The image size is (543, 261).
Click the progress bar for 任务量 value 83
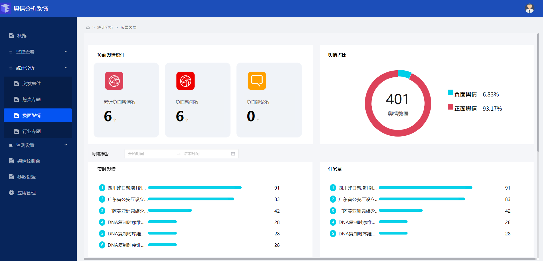[422, 199]
